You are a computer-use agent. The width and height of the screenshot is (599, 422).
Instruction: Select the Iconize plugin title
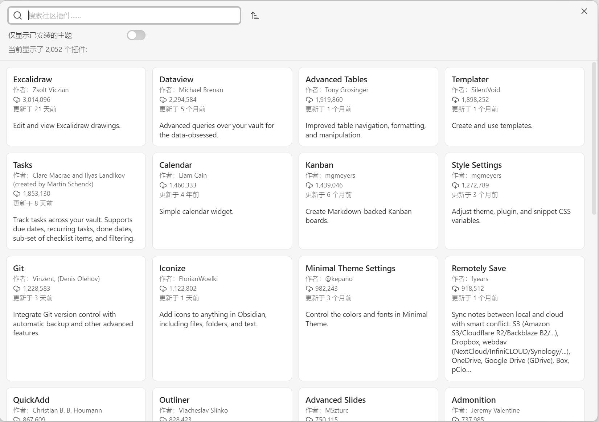click(172, 268)
